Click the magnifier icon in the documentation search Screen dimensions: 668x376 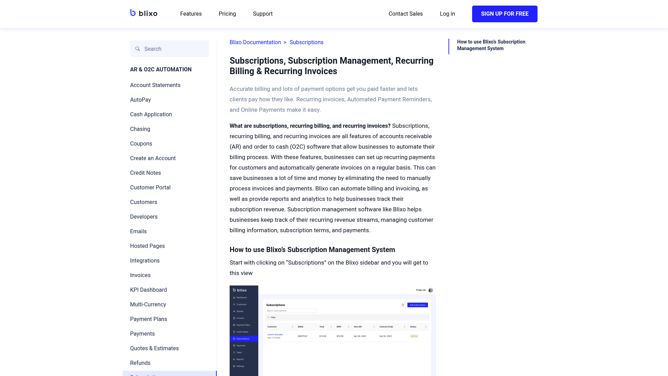click(138, 49)
